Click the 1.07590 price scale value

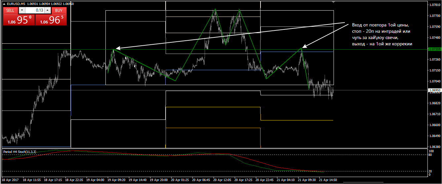434,26
